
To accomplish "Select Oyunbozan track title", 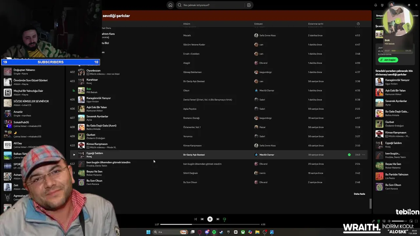I will pyautogui.click(x=94, y=70).
